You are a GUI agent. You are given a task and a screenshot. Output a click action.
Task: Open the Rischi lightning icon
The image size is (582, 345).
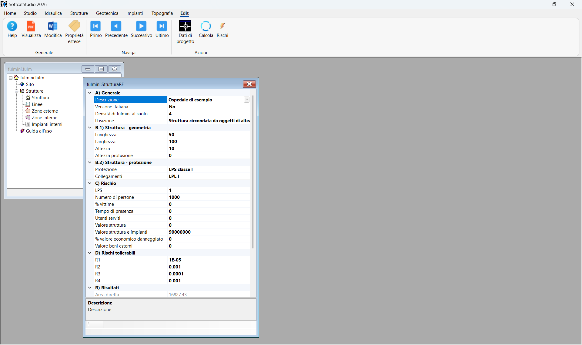tap(222, 29)
